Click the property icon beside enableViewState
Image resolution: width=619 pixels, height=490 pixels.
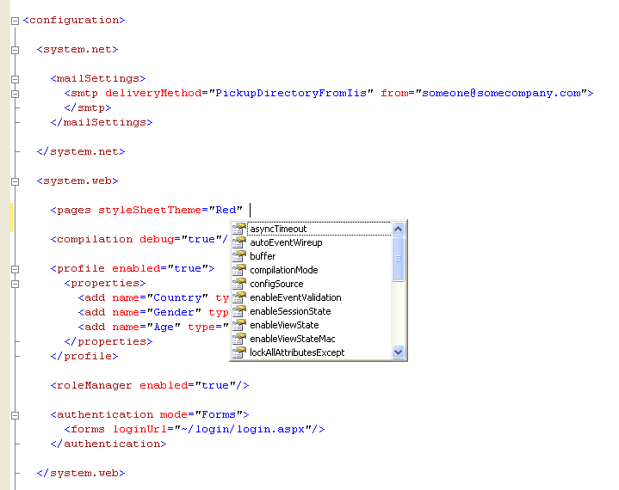[238, 325]
